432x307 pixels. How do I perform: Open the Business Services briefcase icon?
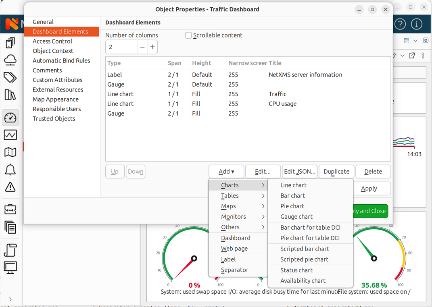pos(10,209)
